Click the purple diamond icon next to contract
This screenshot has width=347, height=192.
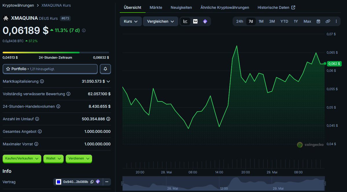[98, 182]
